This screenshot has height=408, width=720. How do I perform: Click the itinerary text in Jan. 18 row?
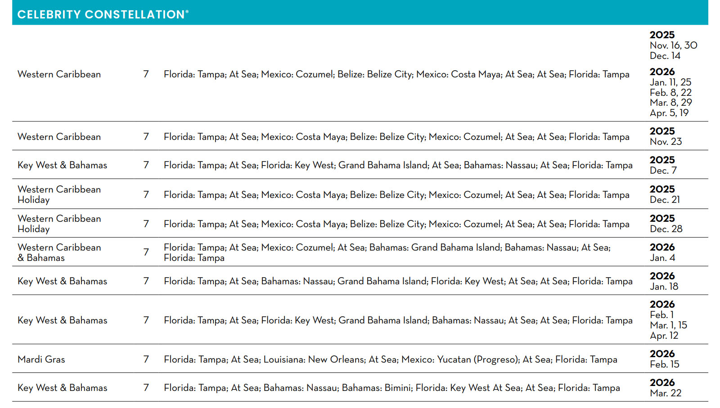coord(398,281)
